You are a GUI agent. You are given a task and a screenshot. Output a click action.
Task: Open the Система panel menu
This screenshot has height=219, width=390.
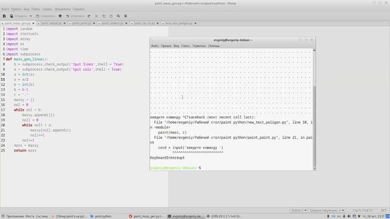click(x=41, y=217)
